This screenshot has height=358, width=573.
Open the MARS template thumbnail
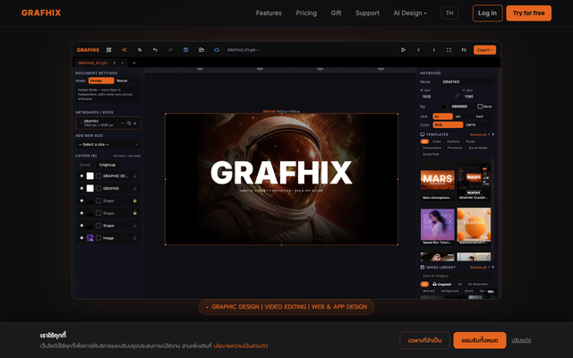click(x=437, y=179)
